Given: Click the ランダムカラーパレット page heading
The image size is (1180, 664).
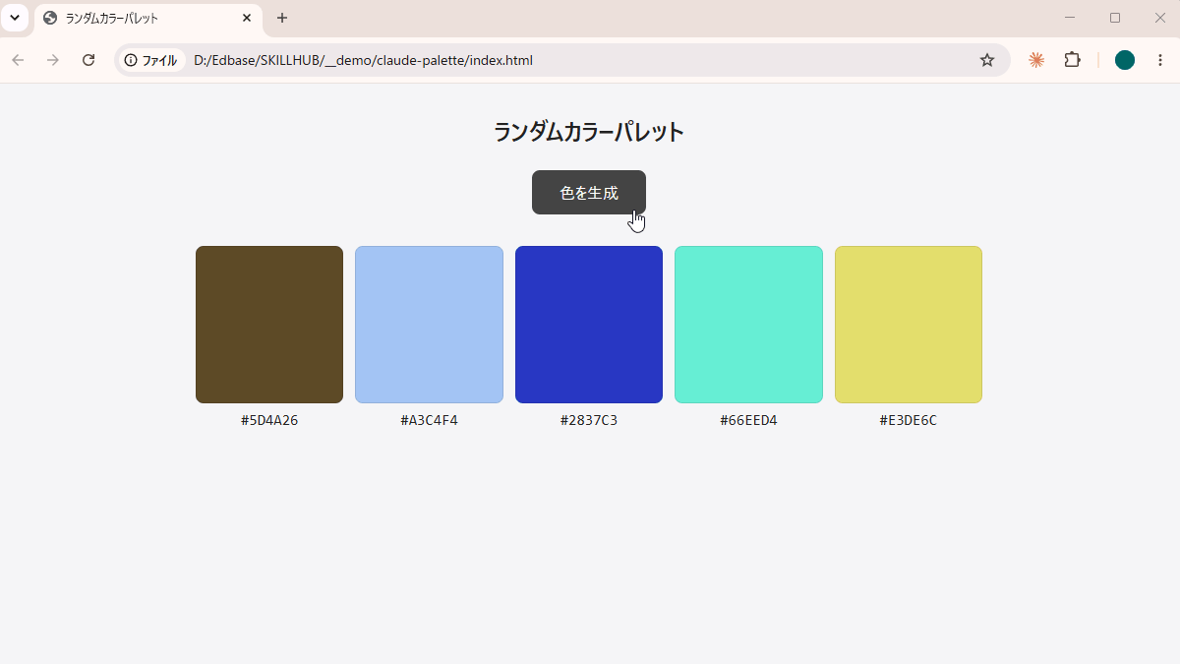Looking at the screenshot, I should 589,132.
